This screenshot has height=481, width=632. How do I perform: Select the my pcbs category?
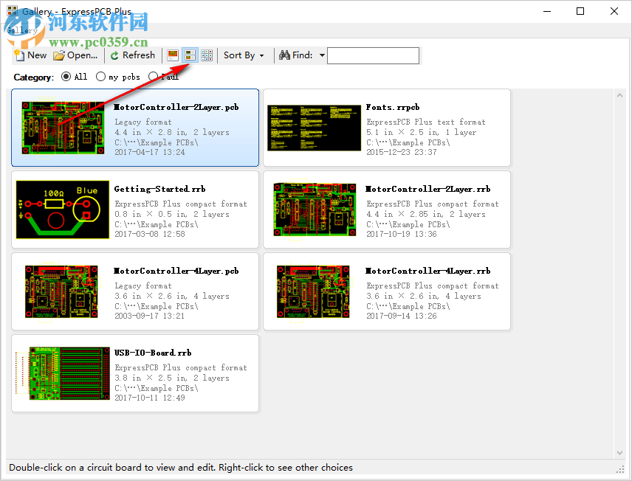pos(100,76)
